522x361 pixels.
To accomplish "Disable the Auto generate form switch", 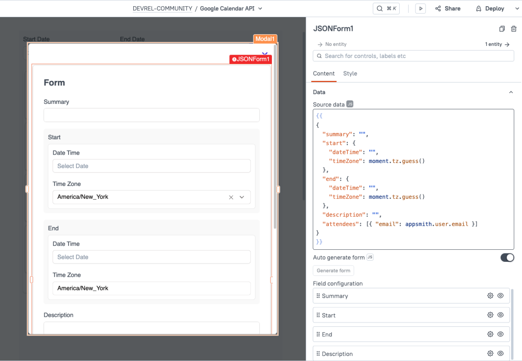I will tap(507, 257).
